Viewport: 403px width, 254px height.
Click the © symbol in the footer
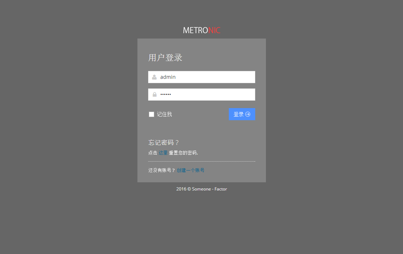coord(189,189)
